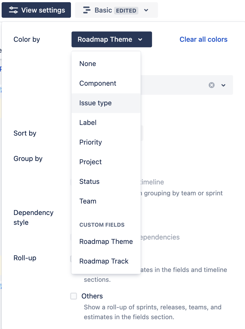Viewport: 245px width, 329px height.
Task: Choose "Roadmap Theme" under Custom Fields
Action: 106,241
